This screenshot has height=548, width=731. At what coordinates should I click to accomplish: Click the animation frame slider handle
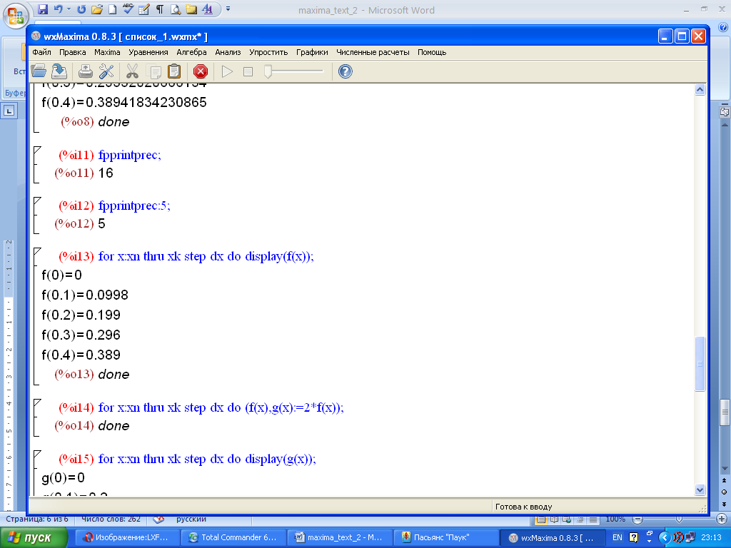pos(268,71)
